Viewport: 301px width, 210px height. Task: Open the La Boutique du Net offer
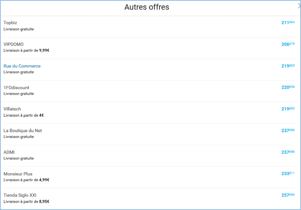tap(23, 130)
